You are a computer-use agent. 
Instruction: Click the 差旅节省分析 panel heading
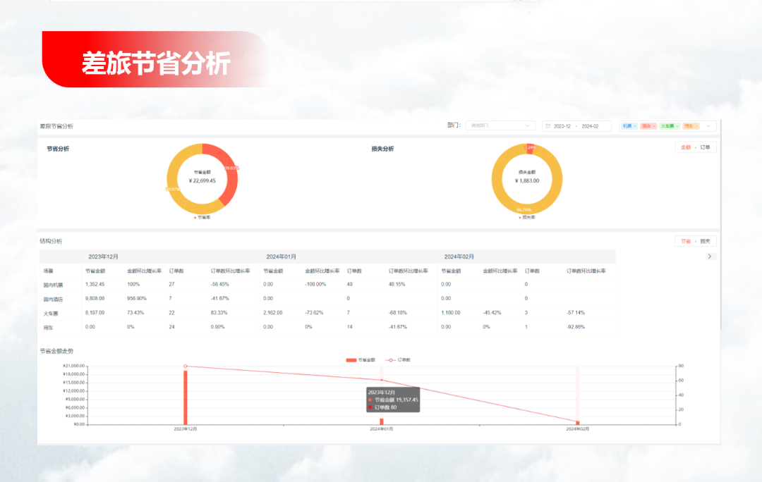(x=56, y=126)
